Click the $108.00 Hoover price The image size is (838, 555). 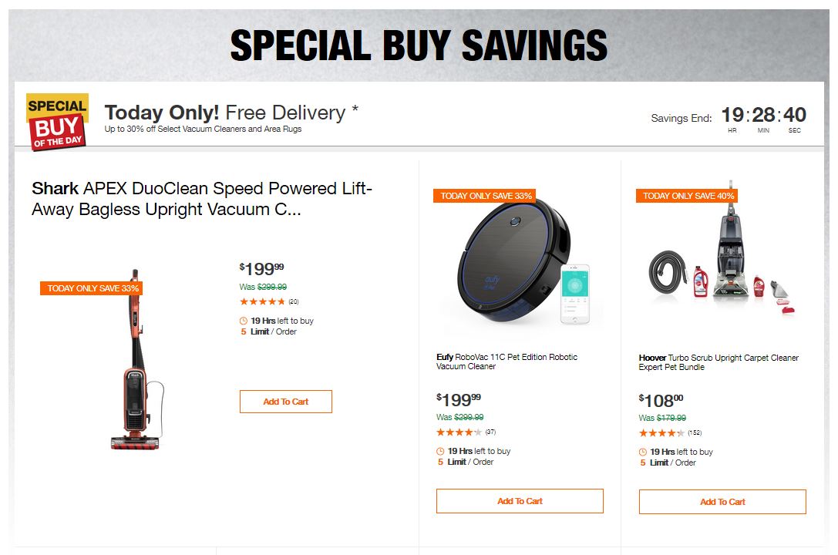coord(661,400)
